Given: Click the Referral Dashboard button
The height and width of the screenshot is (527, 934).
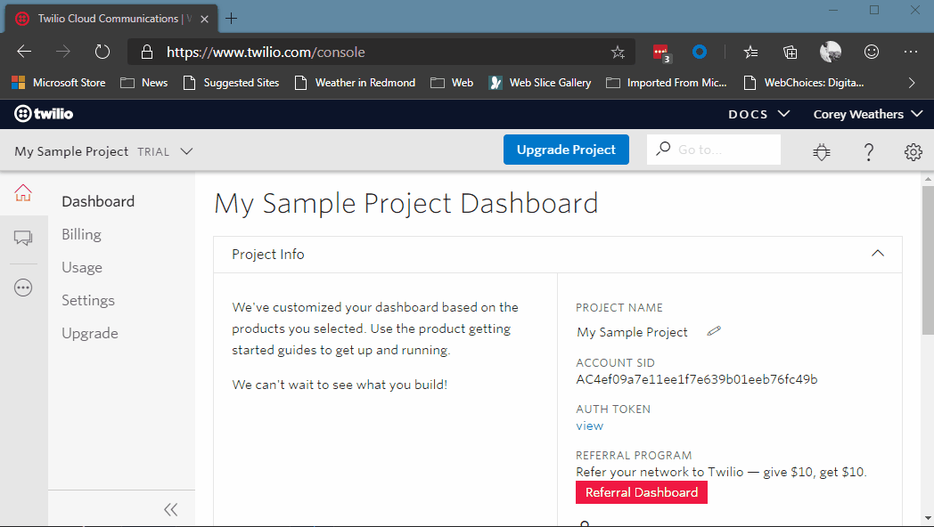Looking at the screenshot, I should click(x=642, y=492).
